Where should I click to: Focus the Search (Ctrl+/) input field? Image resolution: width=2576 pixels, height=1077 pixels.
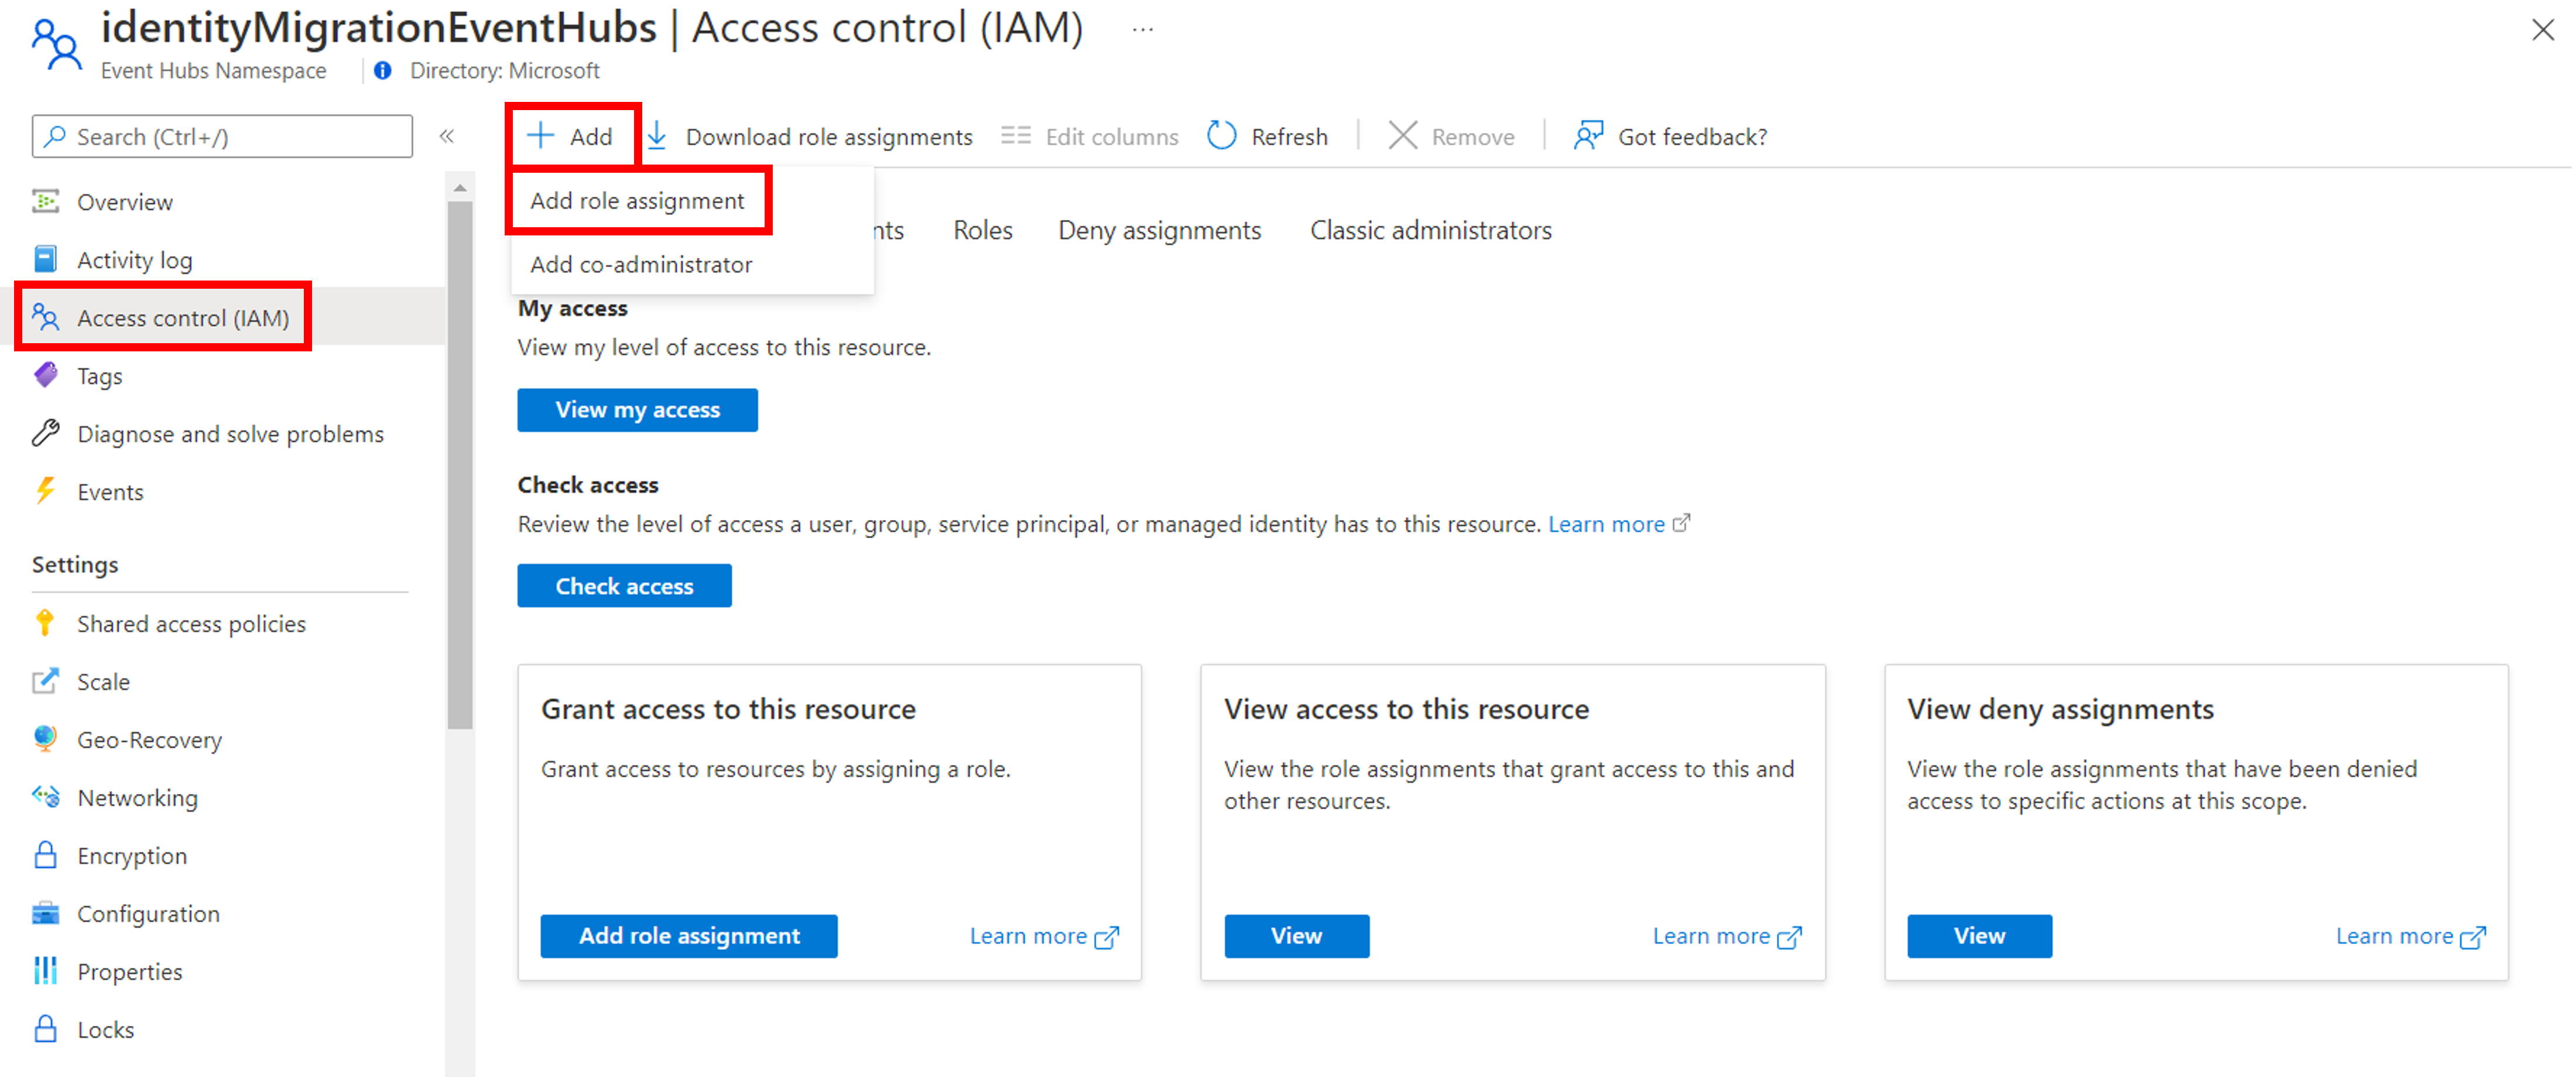click(x=222, y=136)
